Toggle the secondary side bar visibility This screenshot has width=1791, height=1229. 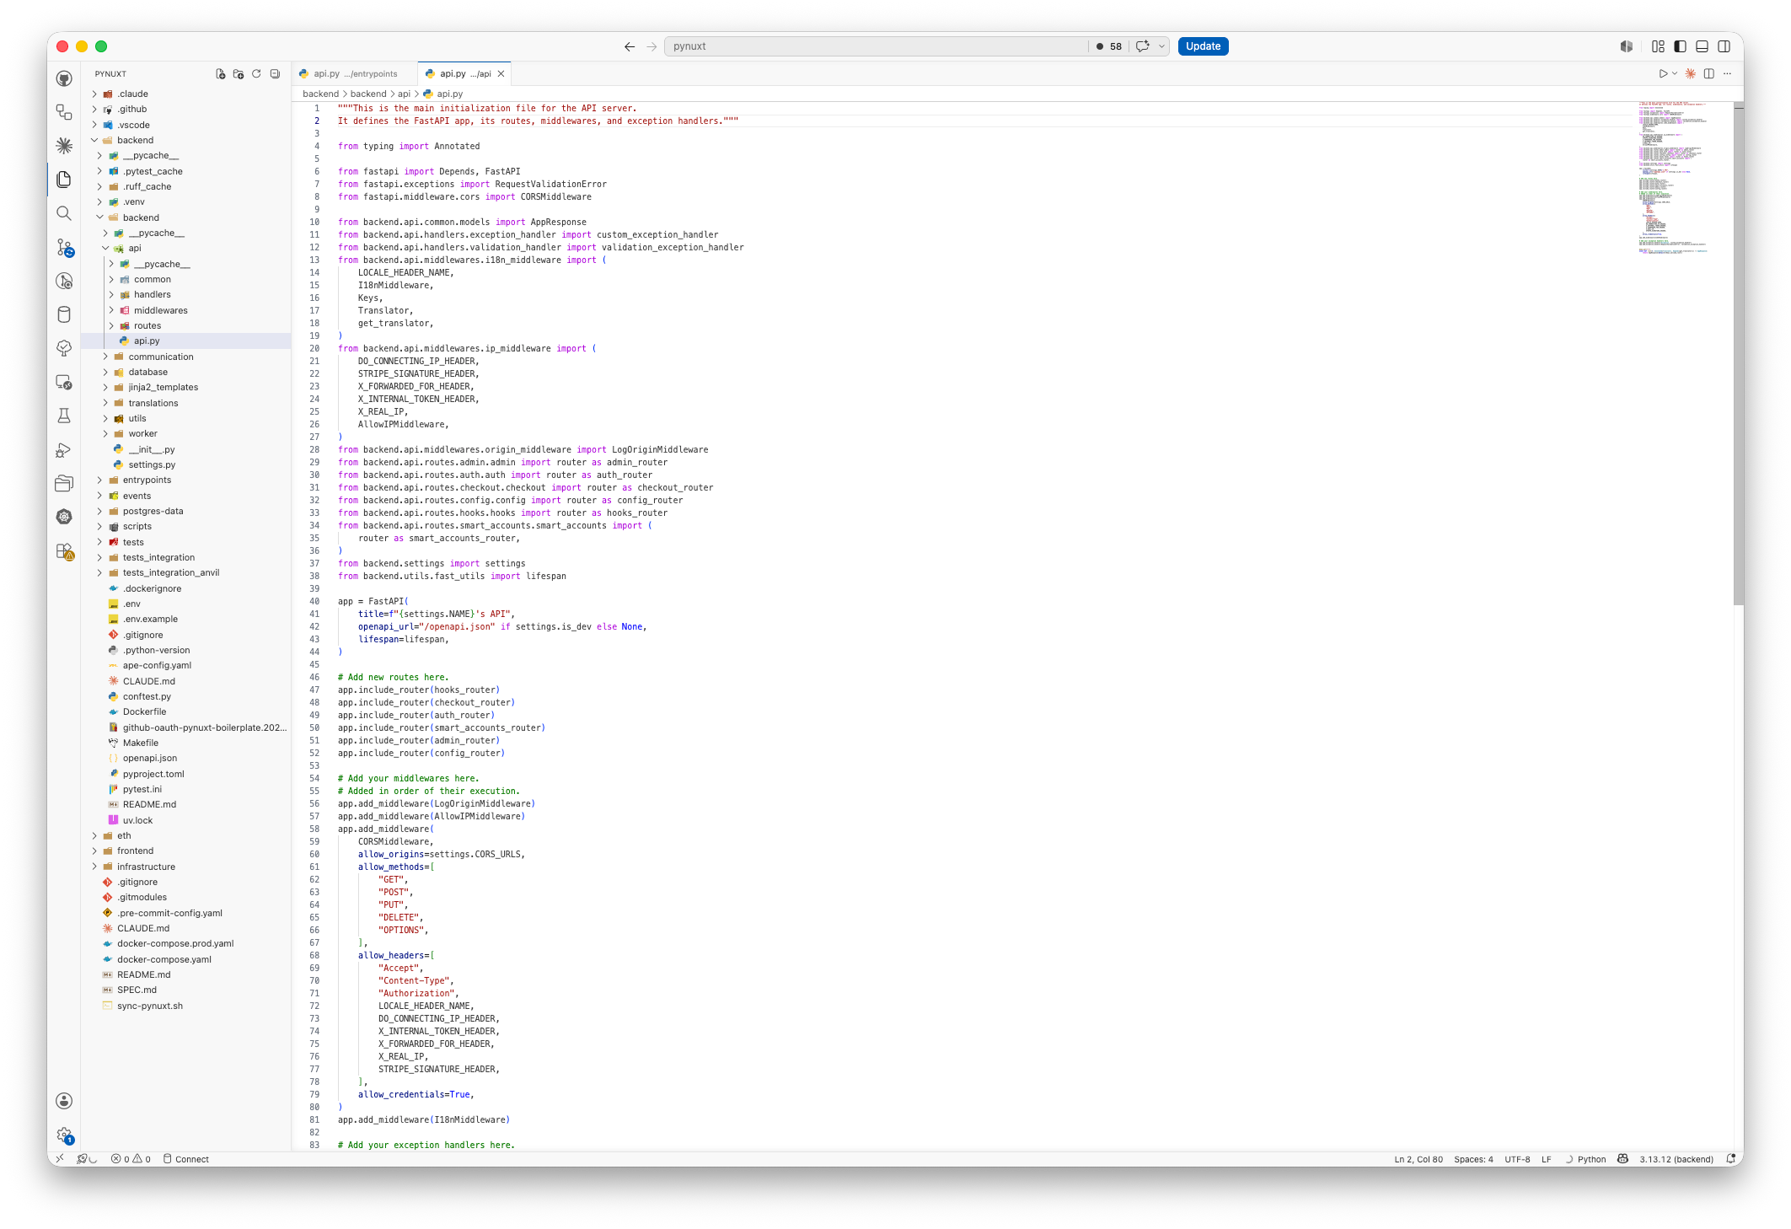click(x=1724, y=46)
